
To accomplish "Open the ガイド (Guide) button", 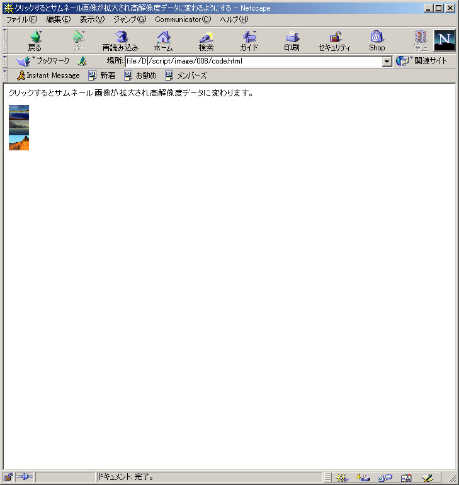I will point(249,40).
